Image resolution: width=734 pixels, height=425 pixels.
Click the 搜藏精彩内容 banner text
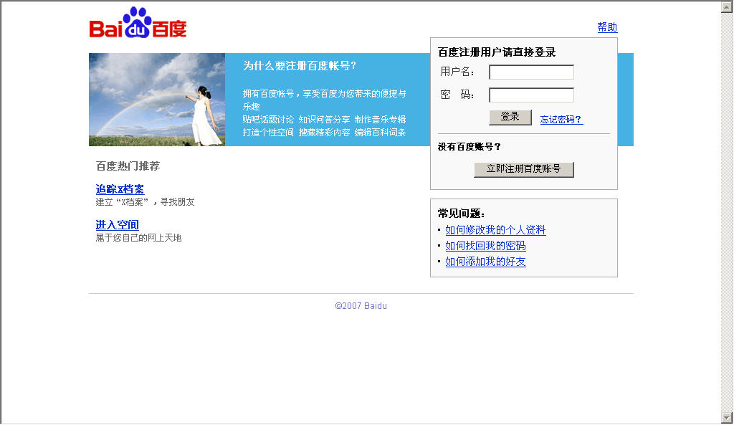click(x=325, y=133)
